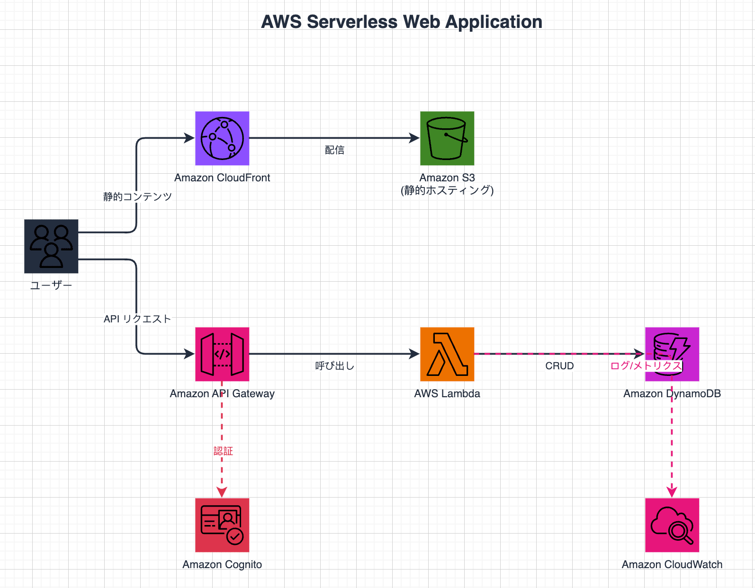Click the '認証' edge label
Viewport: 755px width, 588px height.
coord(223,451)
